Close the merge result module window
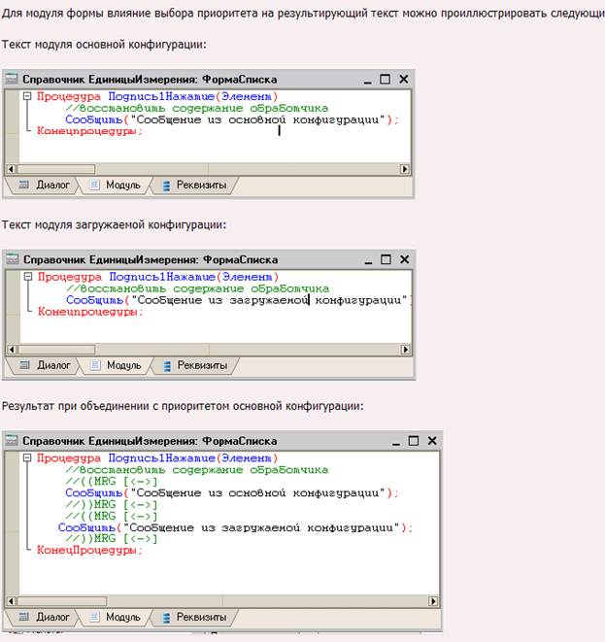This screenshot has height=642, width=605. point(432,441)
